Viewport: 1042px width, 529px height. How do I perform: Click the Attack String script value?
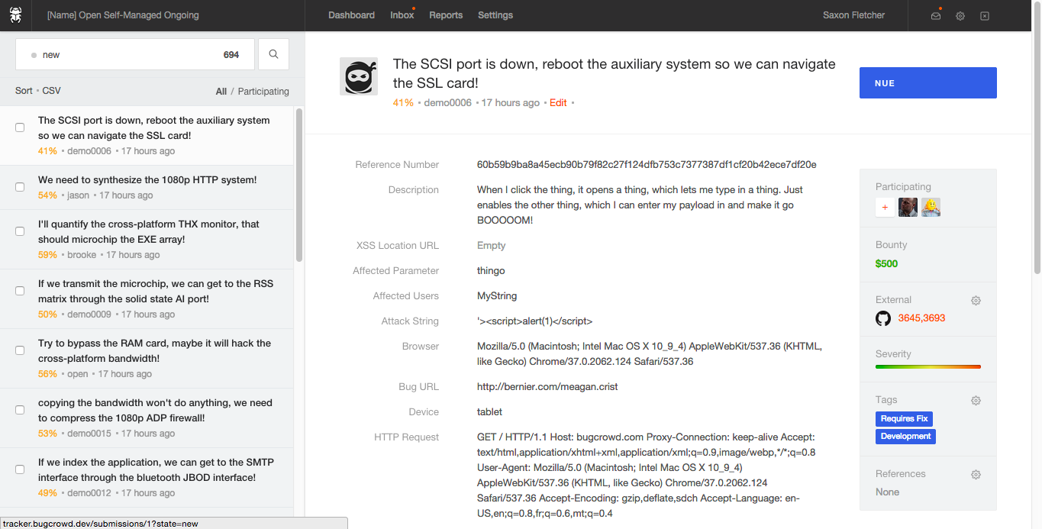coord(534,321)
